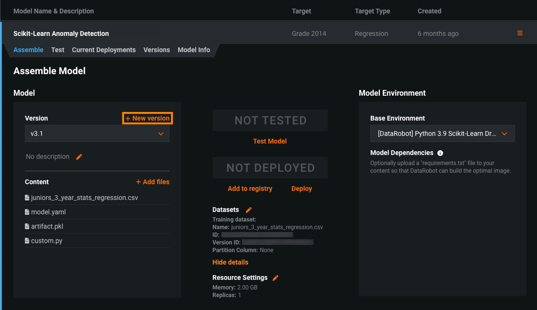Click the artifact.pkl file icon
537x310 pixels.
[x=27, y=226]
